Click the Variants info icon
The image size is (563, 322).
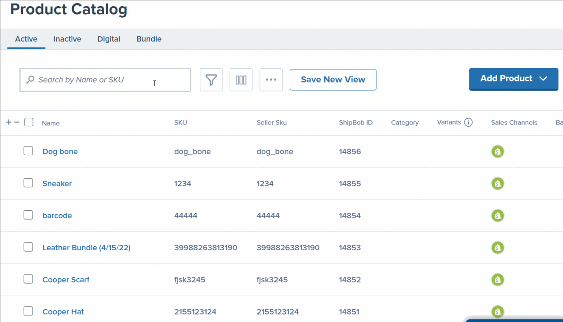click(468, 122)
